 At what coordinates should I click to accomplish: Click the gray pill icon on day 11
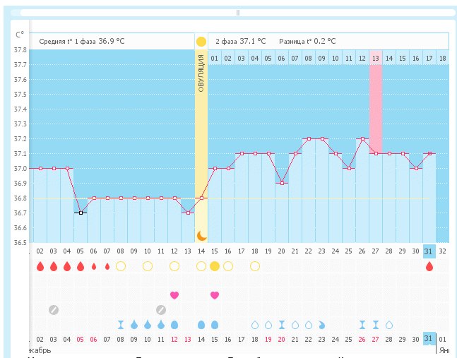click(161, 309)
